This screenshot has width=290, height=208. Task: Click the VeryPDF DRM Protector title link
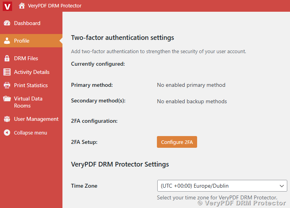click(55, 6)
